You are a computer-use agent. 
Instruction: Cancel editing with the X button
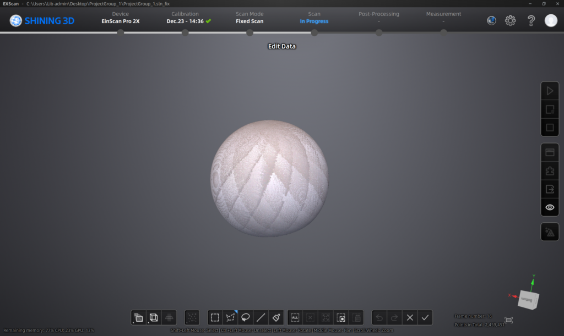(x=409, y=317)
